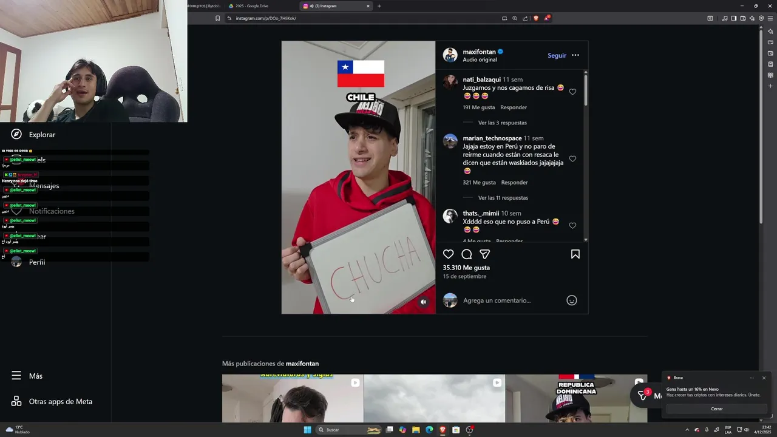Viewport: 777px width, 437px height.
Task: Open the three-dot post options menu
Action: (575, 55)
